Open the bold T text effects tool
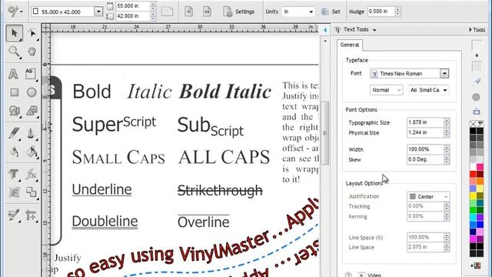This screenshot has width=492, height=277. coord(14,174)
